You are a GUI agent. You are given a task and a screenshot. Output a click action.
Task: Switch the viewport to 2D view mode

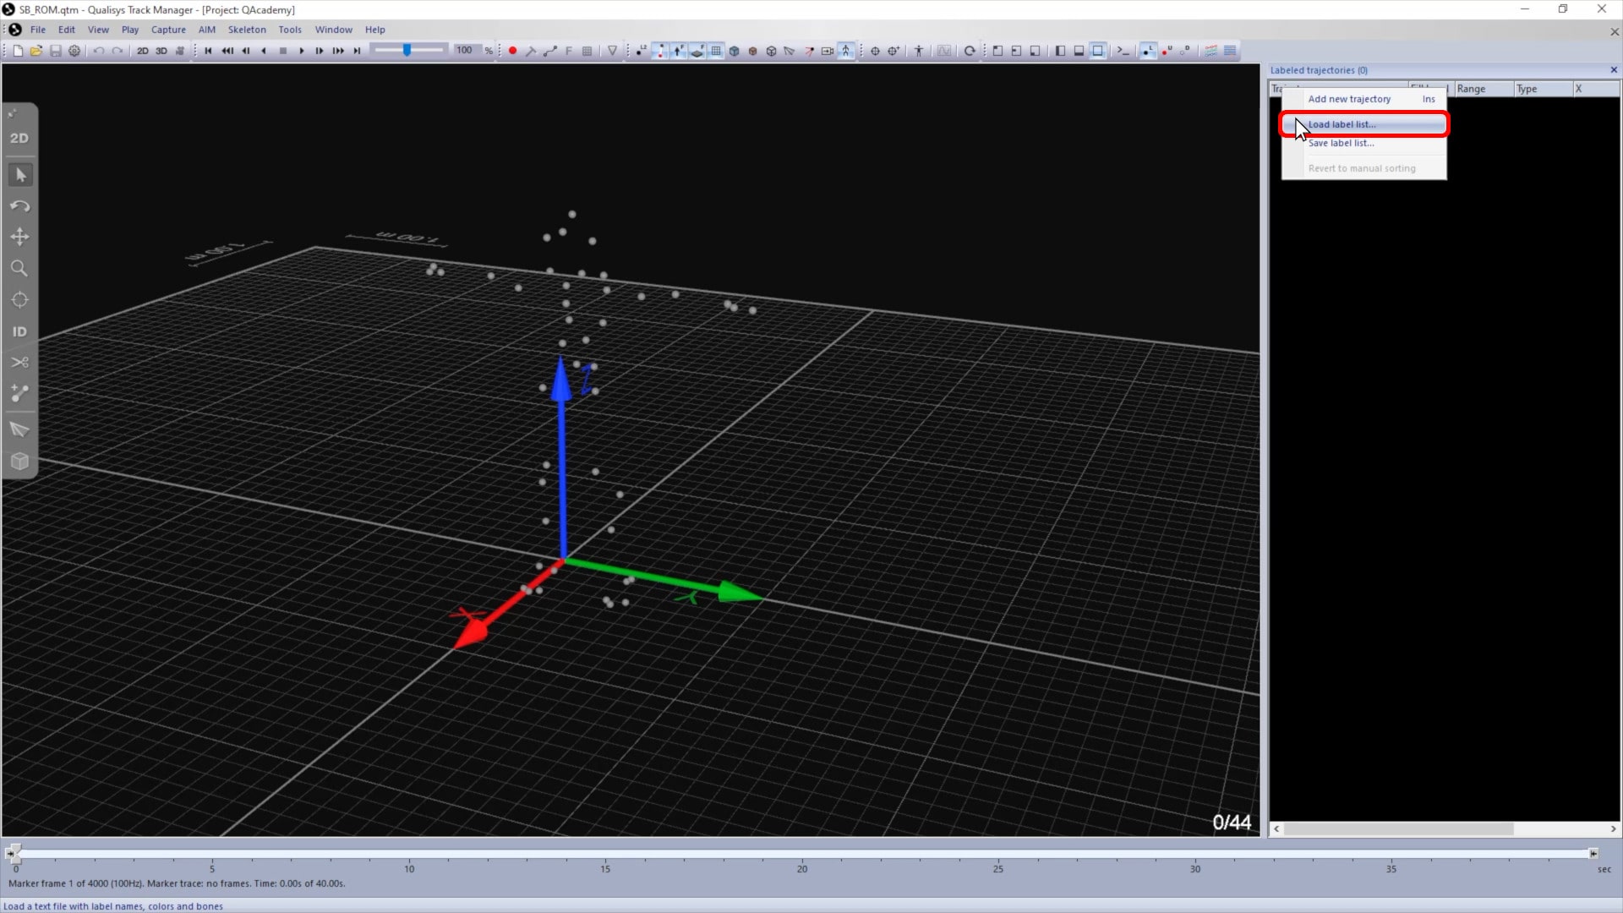[x=19, y=138]
